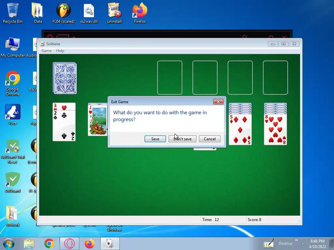Draw from the face-down stock deck
The image size is (334, 250).
(65, 78)
